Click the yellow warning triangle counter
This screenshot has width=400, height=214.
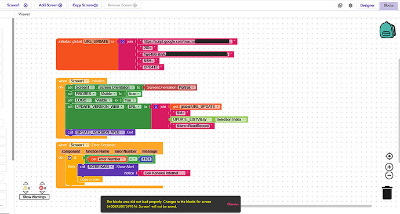click(26, 188)
